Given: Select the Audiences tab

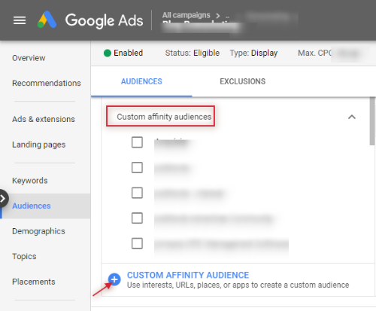Looking at the screenshot, I should click(141, 81).
